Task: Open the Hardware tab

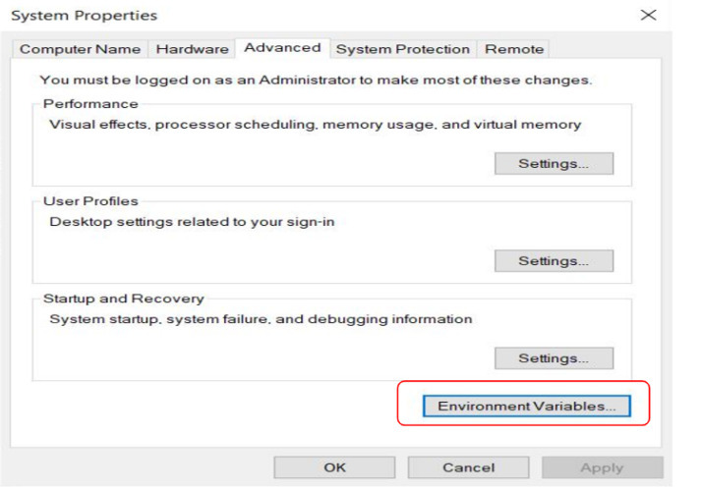Action: point(192,49)
